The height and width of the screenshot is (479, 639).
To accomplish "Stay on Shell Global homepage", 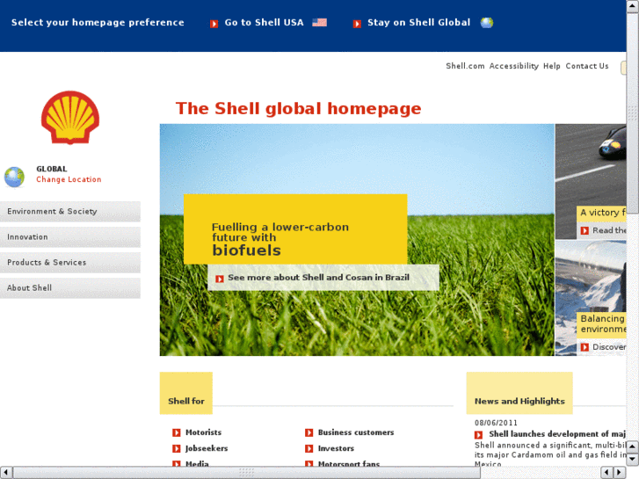I will click(419, 23).
